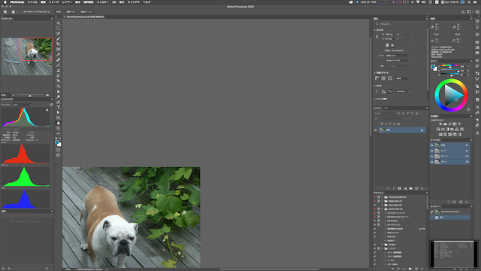Viewport: 481px width, 271px height.
Task: Click 画面にフィット button in options bar
Action: click(86, 12)
